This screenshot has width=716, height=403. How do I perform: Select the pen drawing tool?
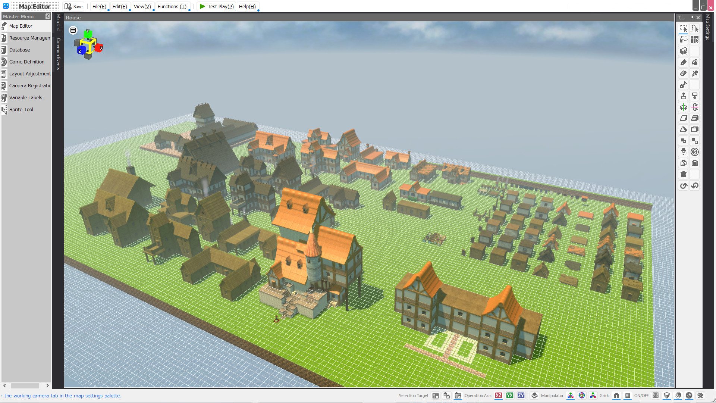683,62
